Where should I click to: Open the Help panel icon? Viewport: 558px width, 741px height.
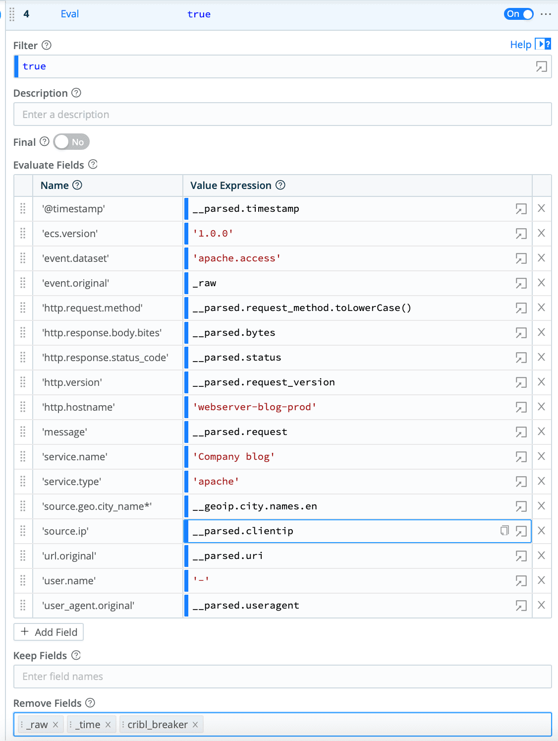tap(543, 44)
